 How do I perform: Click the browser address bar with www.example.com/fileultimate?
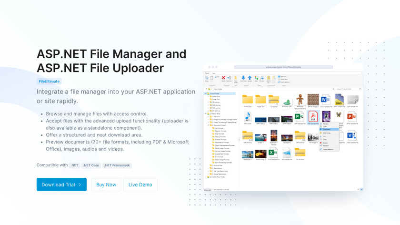pyautogui.click(x=283, y=67)
